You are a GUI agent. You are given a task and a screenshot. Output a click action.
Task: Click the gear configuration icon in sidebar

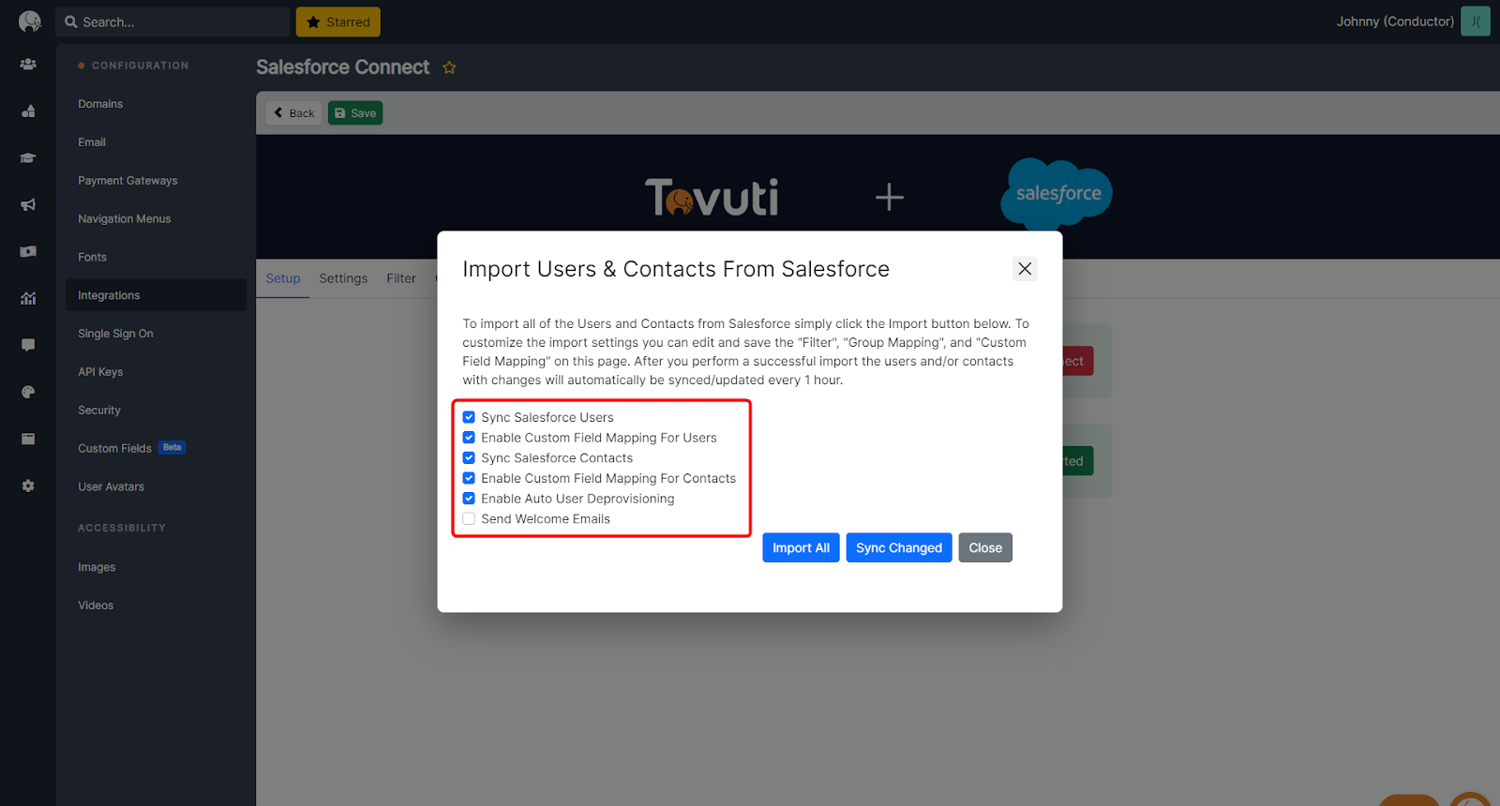coord(28,485)
